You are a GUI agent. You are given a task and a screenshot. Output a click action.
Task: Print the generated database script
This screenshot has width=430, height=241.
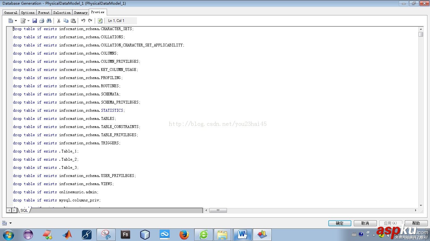[42, 21]
